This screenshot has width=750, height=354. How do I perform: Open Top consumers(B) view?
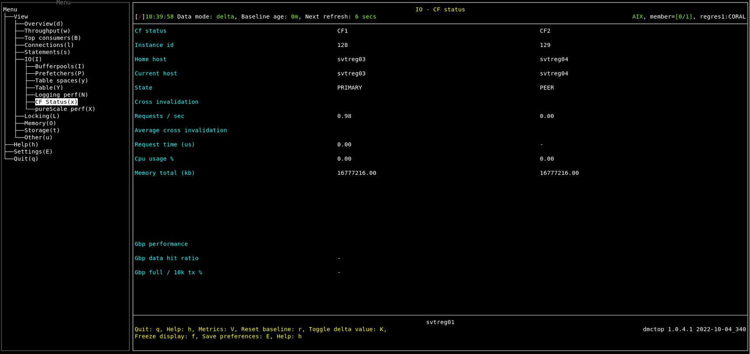53,38
